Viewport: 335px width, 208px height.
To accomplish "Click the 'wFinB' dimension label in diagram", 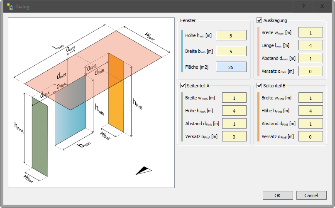I will (x=105, y=135).
